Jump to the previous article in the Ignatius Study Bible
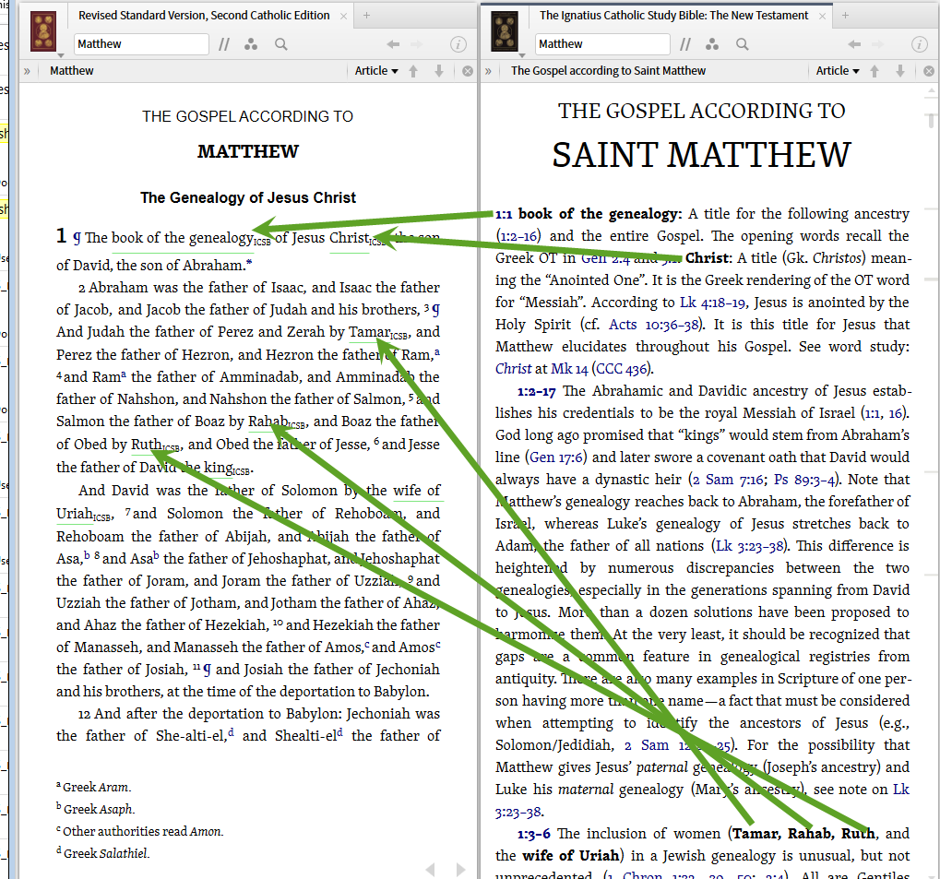 pos(875,71)
